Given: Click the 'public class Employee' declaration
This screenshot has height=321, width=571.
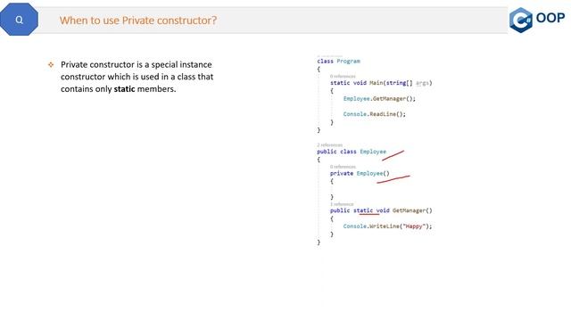Looking at the screenshot, I should [x=352, y=152].
